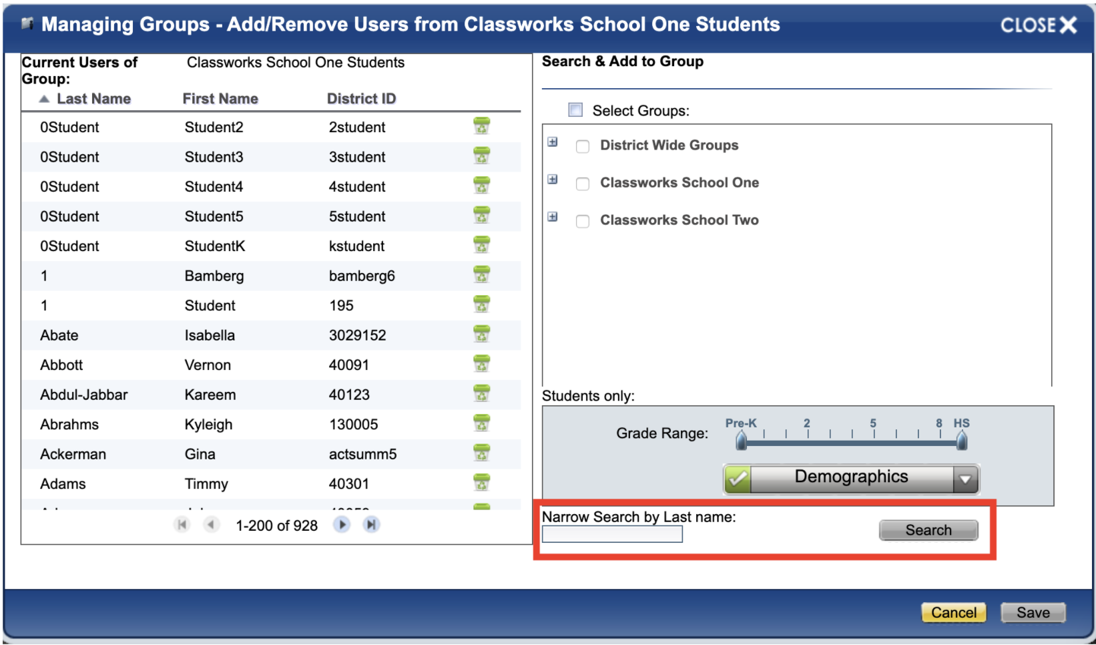Click the trash icon for district ID 195
The width and height of the screenshot is (1096, 645).
pyautogui.click(x=481, y=304)
